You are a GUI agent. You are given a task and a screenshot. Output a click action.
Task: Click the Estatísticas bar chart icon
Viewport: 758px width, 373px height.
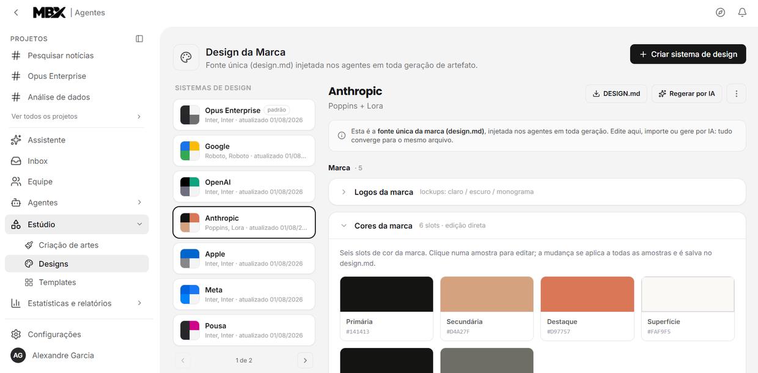(x=17, y=303)
